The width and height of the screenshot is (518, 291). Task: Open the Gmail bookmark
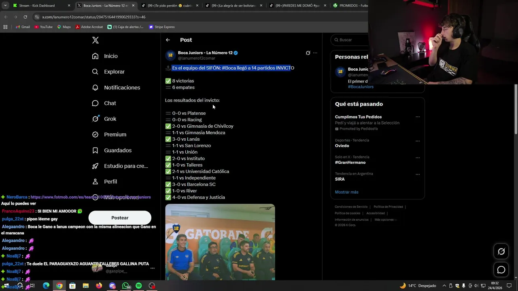tap(23, 27)
